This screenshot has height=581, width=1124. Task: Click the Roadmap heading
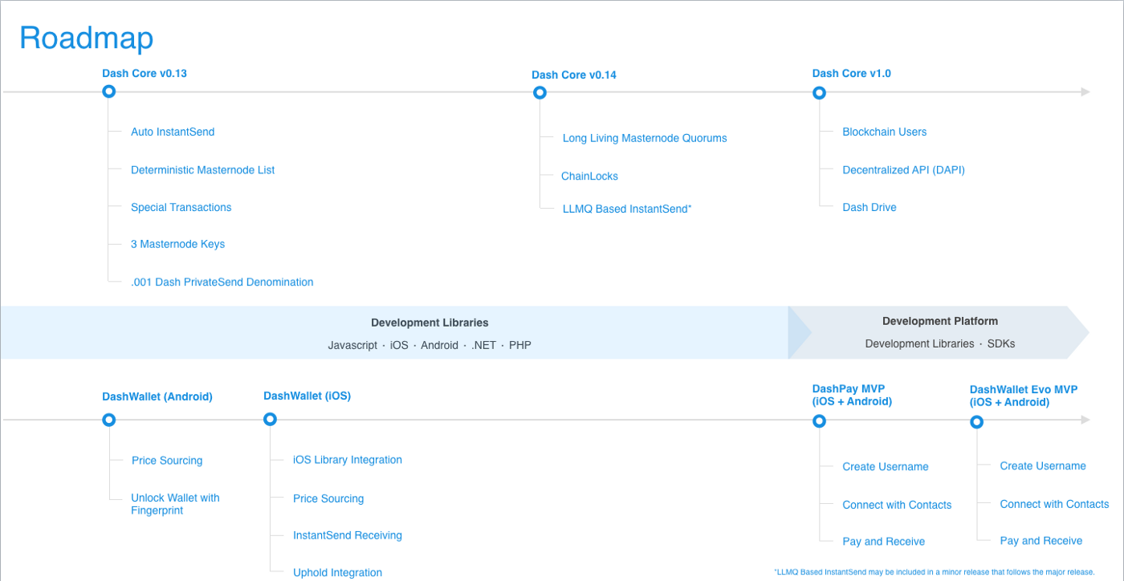click(86, 38)
